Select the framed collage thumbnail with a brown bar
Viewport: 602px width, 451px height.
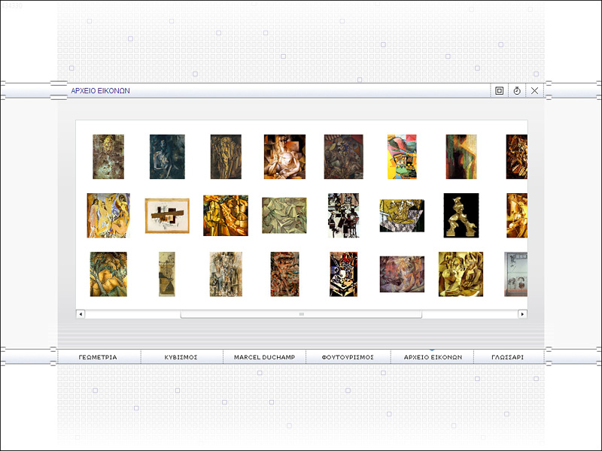tap(167, 216)
